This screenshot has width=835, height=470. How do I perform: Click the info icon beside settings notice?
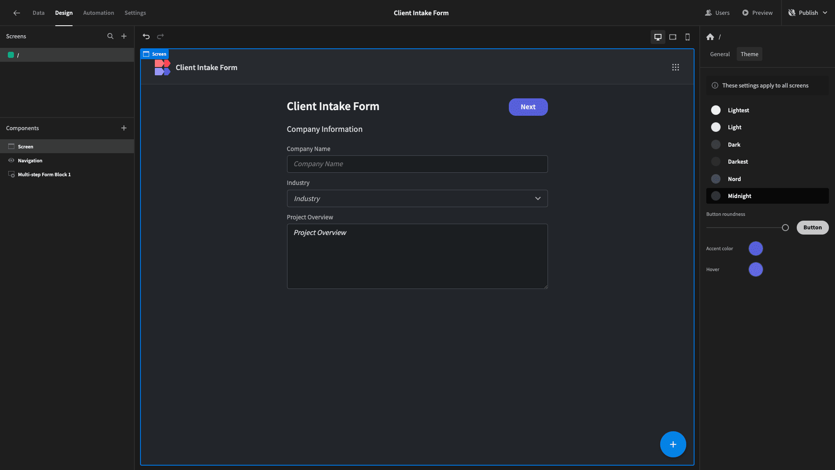(x=715, y=86)
